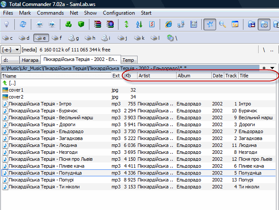
Task: Toggle the highlighted star toolbar button
Action: (x=210, y=24)
